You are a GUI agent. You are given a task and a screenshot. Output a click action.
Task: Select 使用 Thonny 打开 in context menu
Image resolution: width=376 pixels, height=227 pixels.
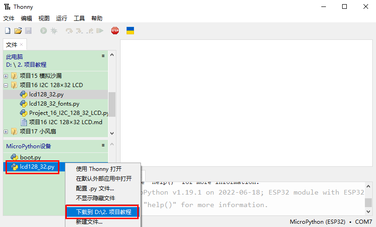point(99,169)
